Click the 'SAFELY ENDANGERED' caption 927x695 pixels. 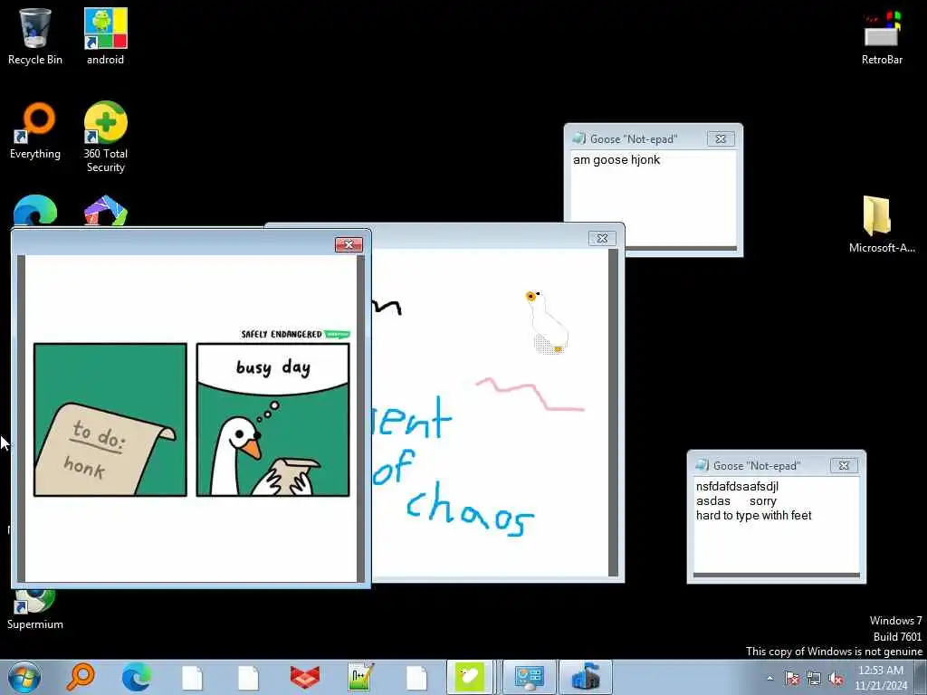282,335
